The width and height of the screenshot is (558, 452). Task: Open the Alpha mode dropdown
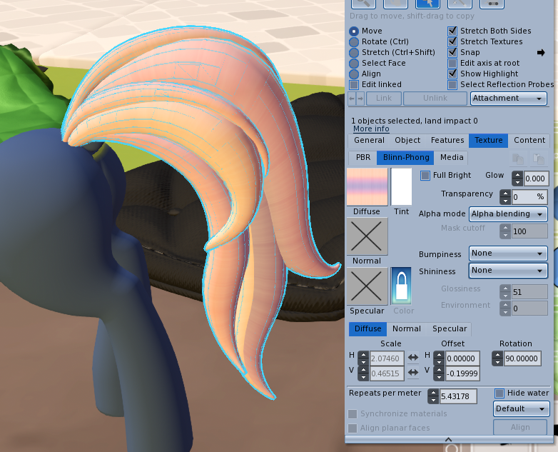[508, 214]
